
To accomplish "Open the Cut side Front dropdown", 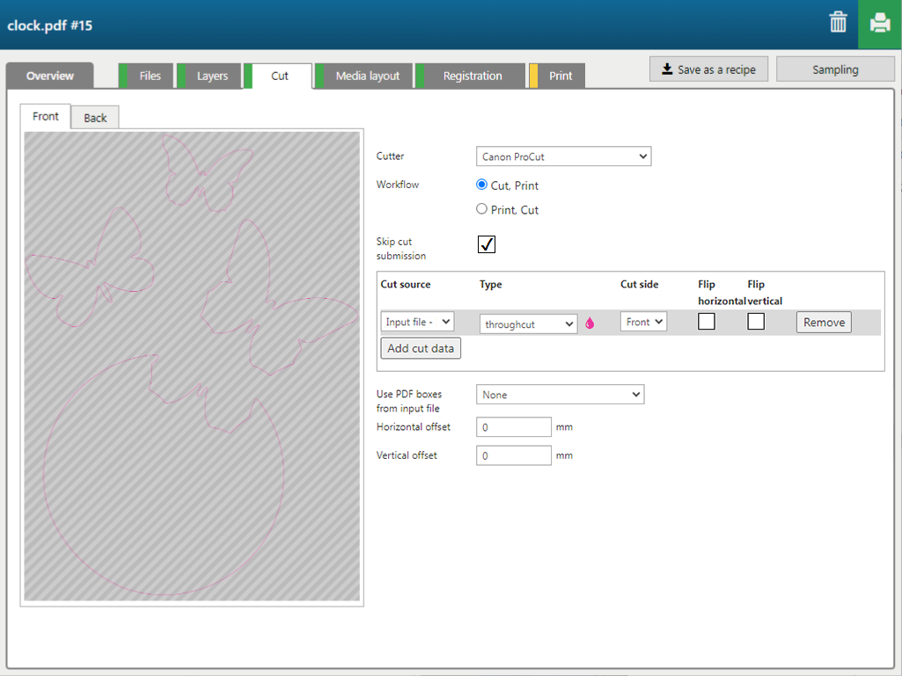I will 643,323.
